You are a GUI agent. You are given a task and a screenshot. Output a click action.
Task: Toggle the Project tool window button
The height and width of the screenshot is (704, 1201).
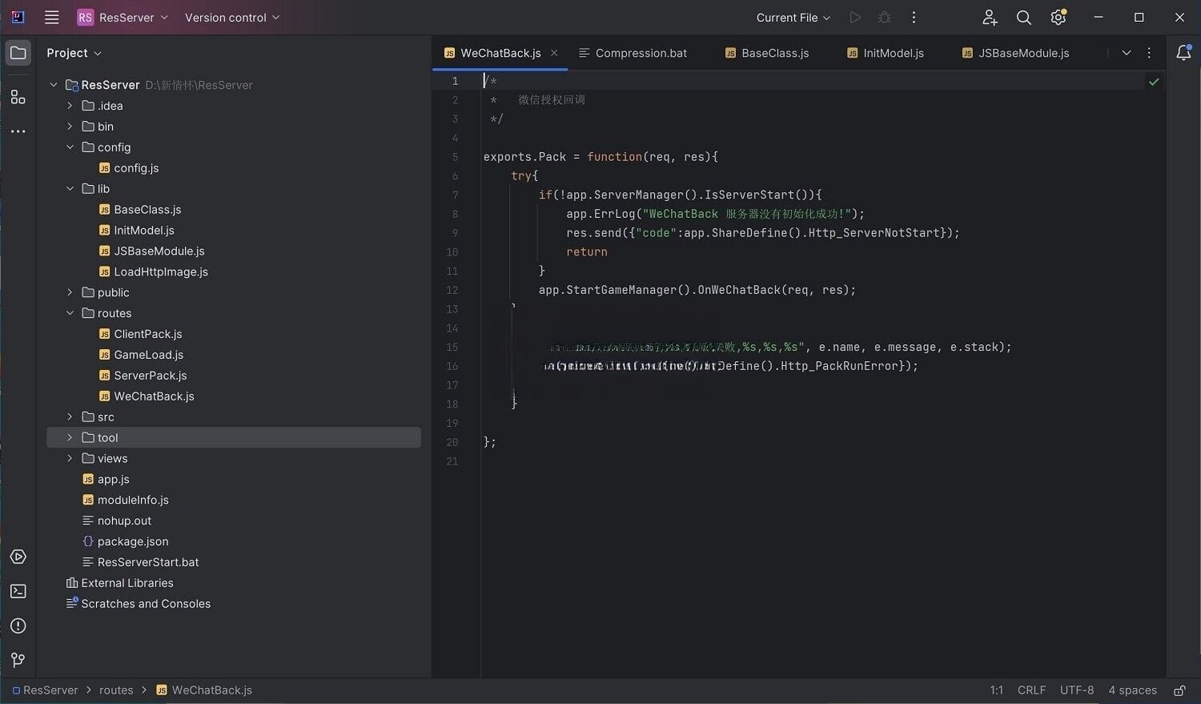pyautogui.click(x=18, y=53)
